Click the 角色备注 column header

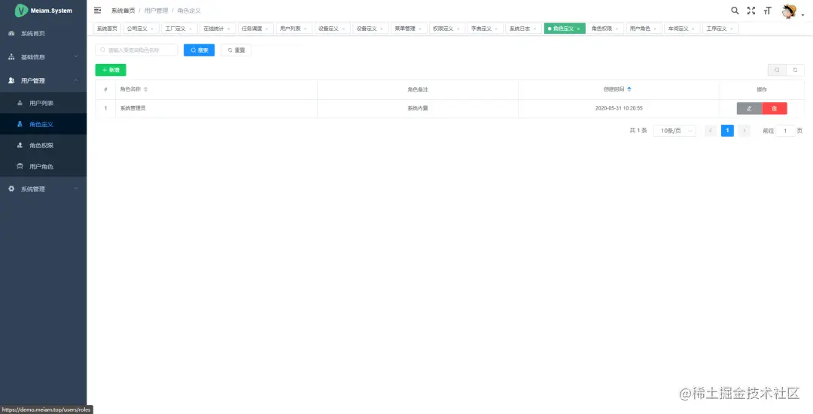(418, 89)
